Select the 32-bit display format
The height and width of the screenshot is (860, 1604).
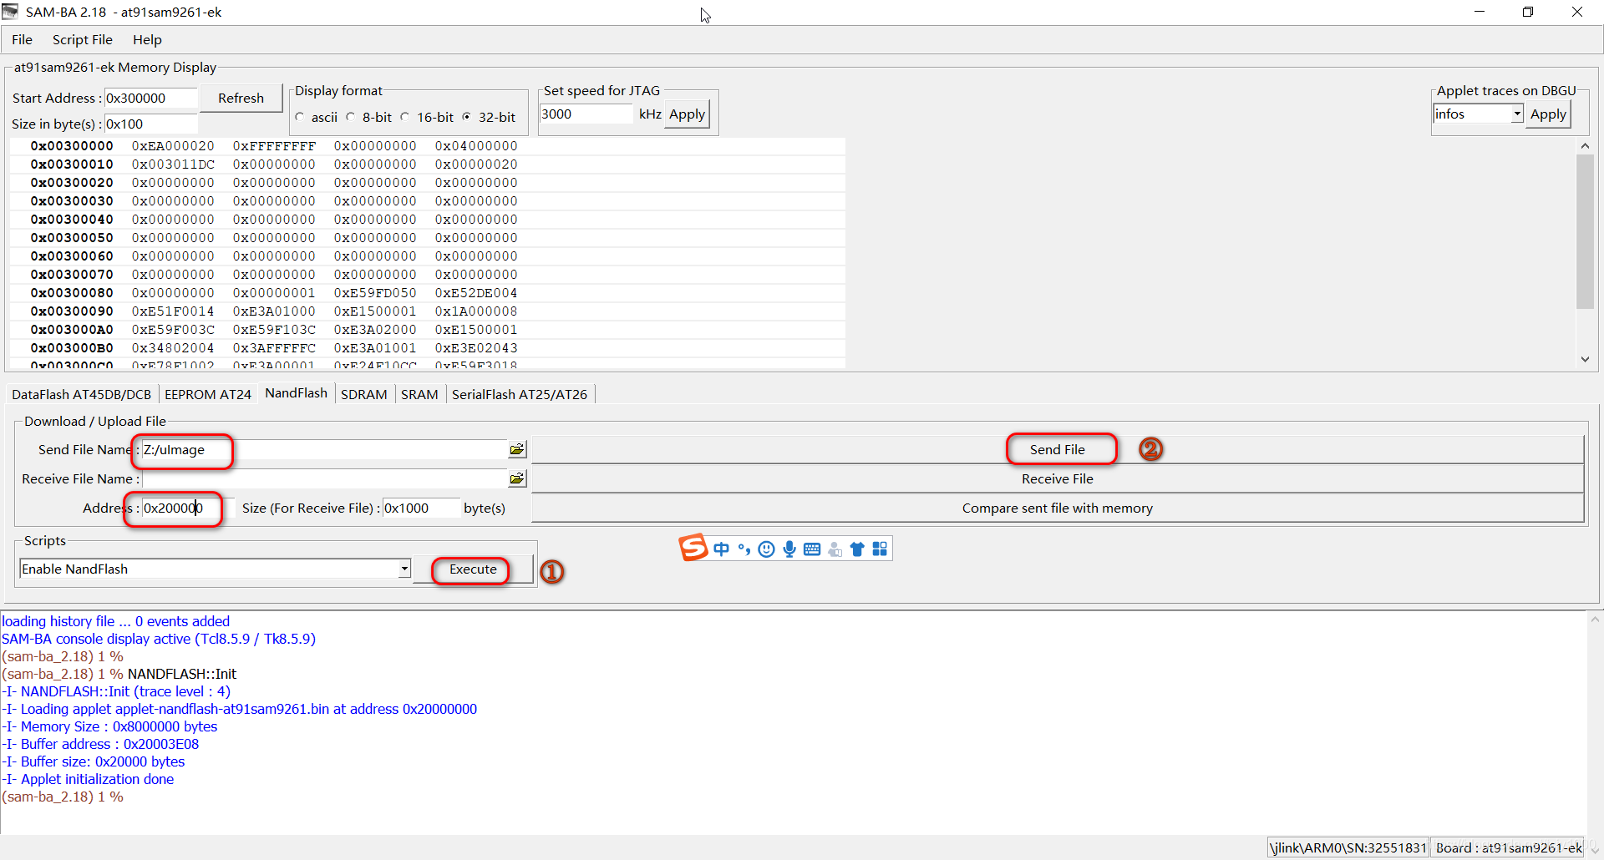[466, 117]
